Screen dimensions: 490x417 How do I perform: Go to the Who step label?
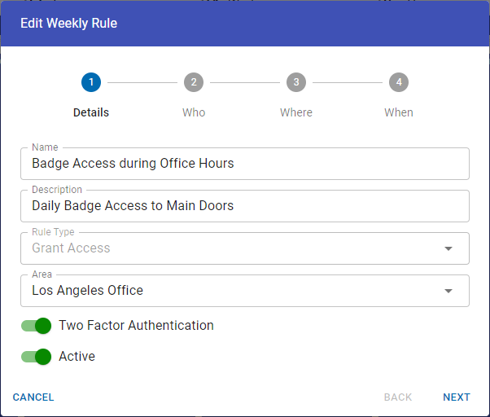pyautogui.click(x=194, y=112)
